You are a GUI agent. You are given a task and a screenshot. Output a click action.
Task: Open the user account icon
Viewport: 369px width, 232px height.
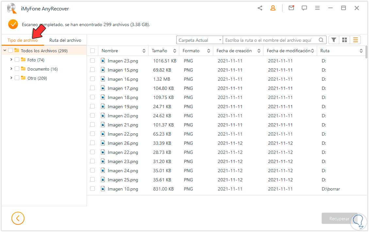(x=273, y=8)
